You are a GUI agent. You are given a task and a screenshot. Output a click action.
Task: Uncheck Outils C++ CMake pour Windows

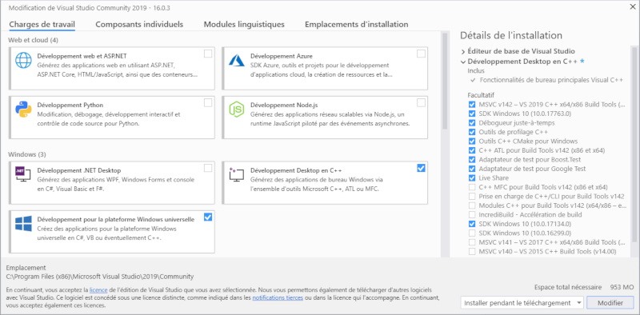tap(472, 142)
